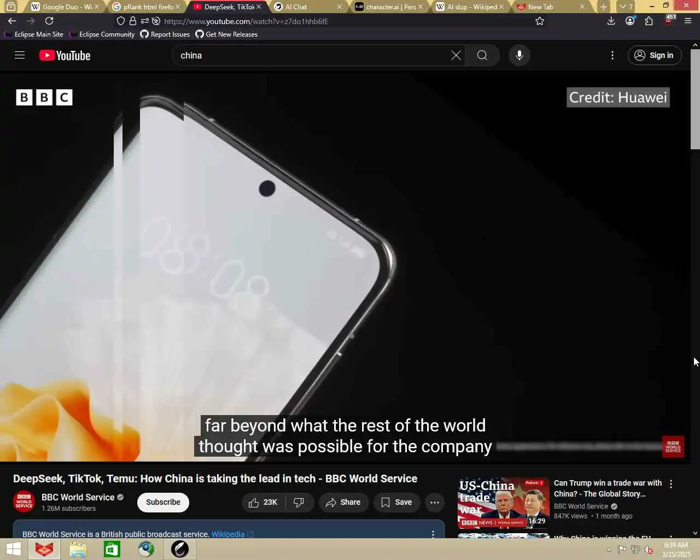Switch to the Google Duo Wikipedia tab
Image resolution: width=700 pixels, height=560 pixels.
pos(65,7)
